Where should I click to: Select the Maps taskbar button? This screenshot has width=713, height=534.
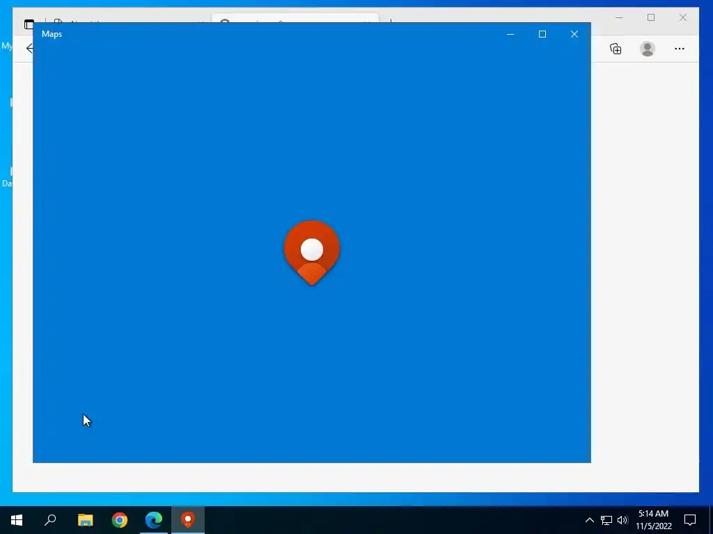point(188,519)
